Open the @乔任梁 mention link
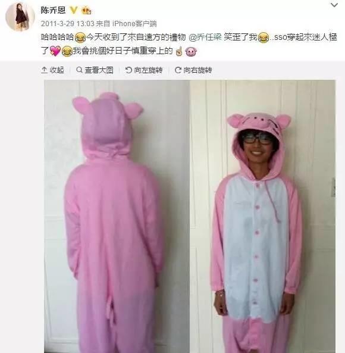Viewport: 345px width, 353px height. 205,37
